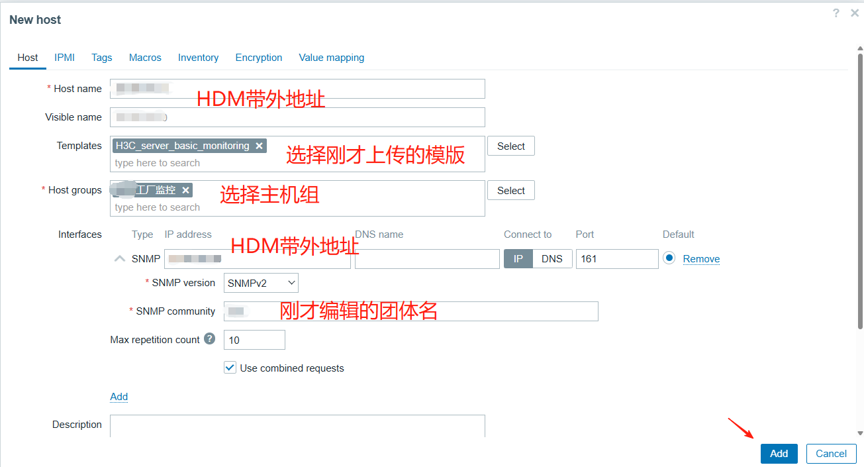
Task: Open the Macros tab
Action: [x=145, y=58]
